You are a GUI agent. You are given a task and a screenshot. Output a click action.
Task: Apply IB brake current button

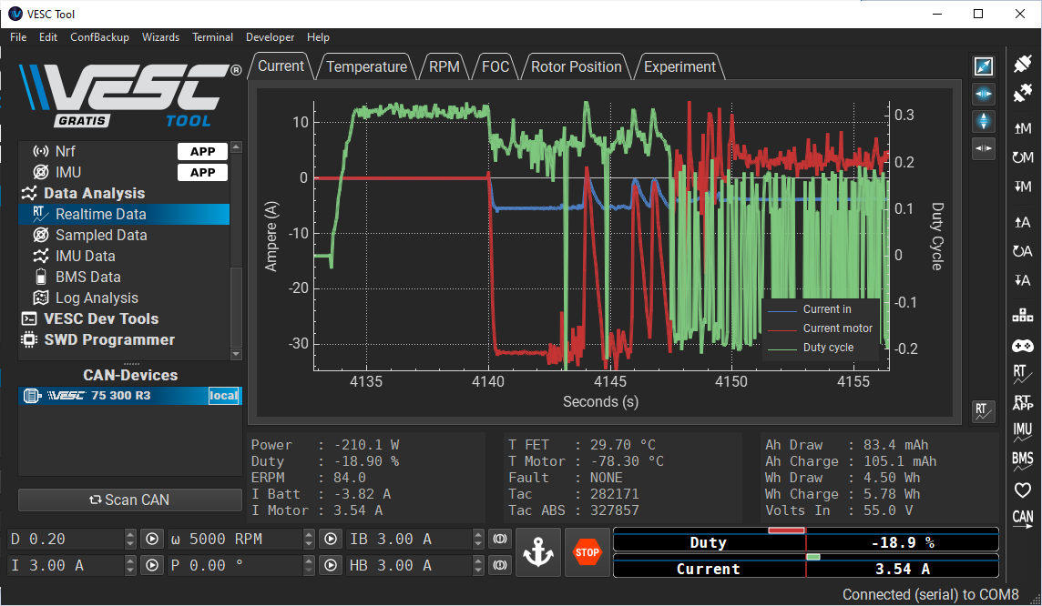(500, 539)
